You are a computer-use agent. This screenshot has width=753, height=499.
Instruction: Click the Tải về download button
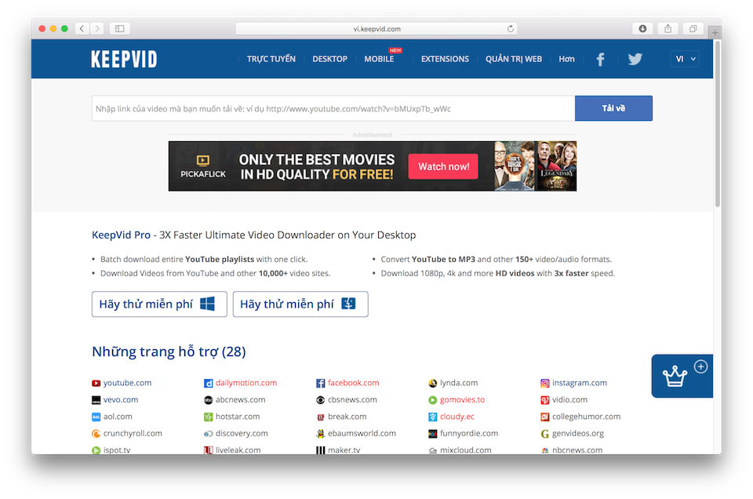[613, 108]
